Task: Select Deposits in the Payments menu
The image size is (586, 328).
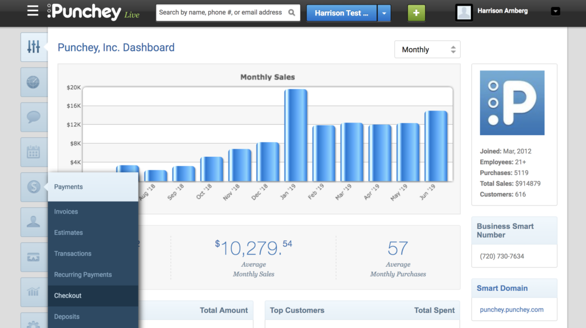Action: click(93, 317)
